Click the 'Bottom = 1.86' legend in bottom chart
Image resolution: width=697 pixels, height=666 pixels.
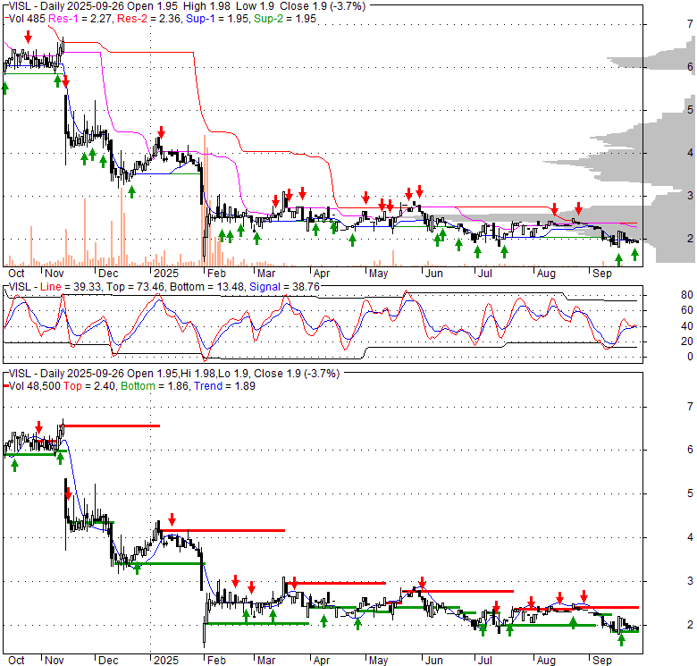(x=155, y=386)
